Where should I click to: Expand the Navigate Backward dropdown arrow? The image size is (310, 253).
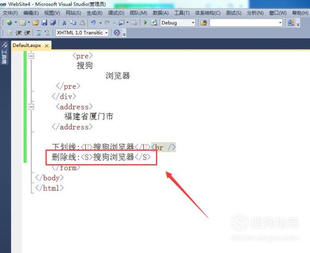[128, 23]
